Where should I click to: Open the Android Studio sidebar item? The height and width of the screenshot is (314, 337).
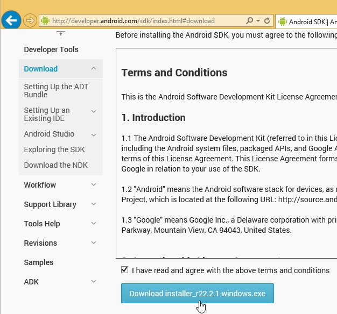point(49,134)
